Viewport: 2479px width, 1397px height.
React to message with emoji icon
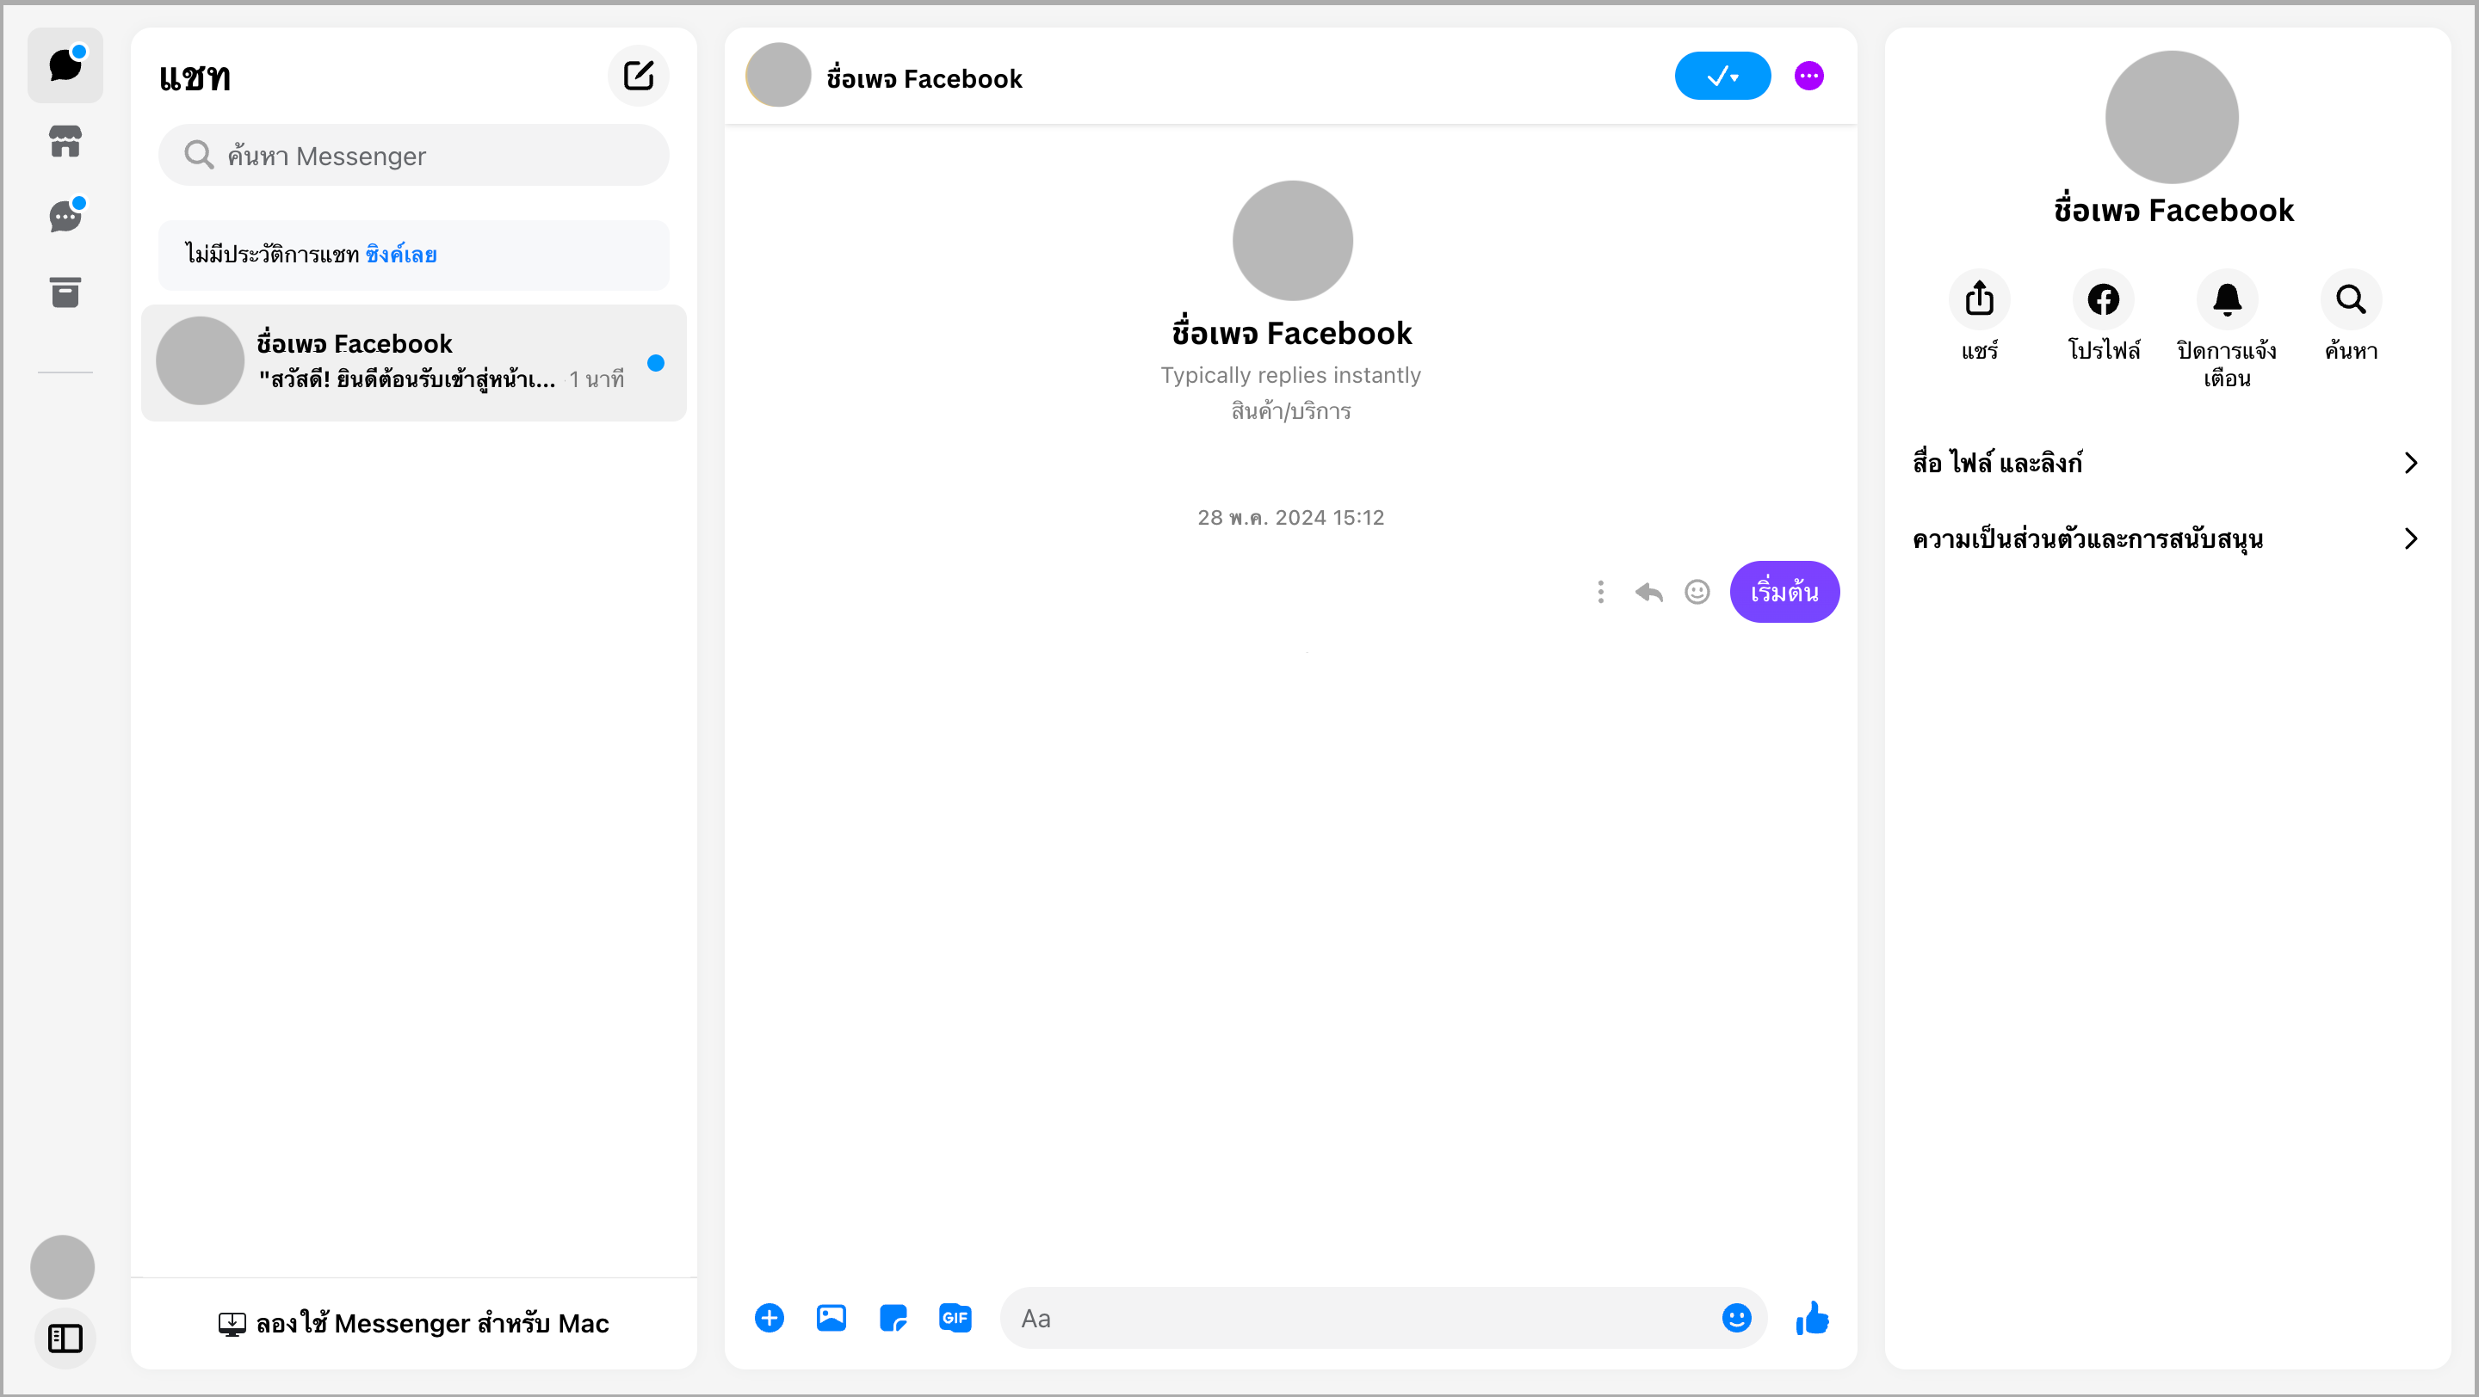(1697, 591)
